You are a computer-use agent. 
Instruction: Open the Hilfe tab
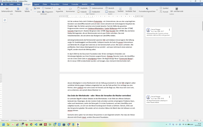click(x=93, y=4)
